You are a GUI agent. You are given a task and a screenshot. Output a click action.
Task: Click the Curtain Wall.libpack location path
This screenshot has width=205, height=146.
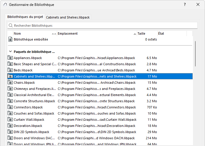point(97,120)
